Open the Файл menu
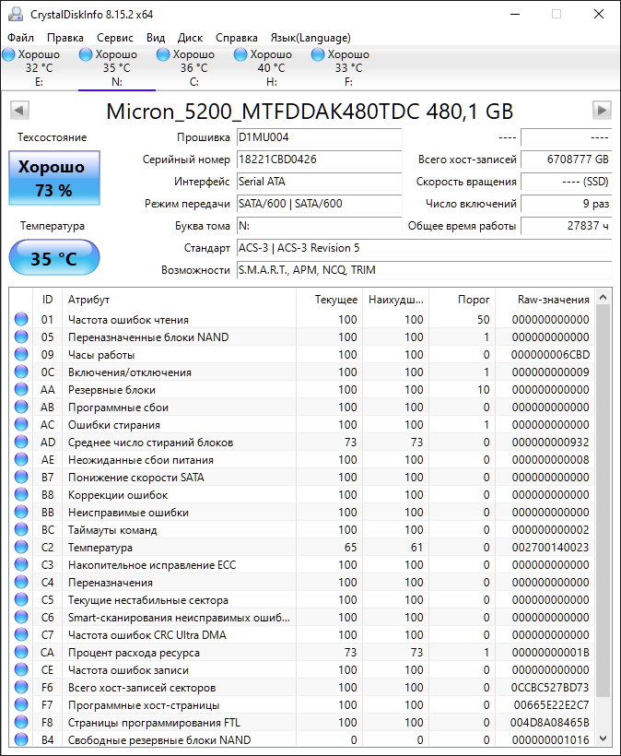 point(20,38)
